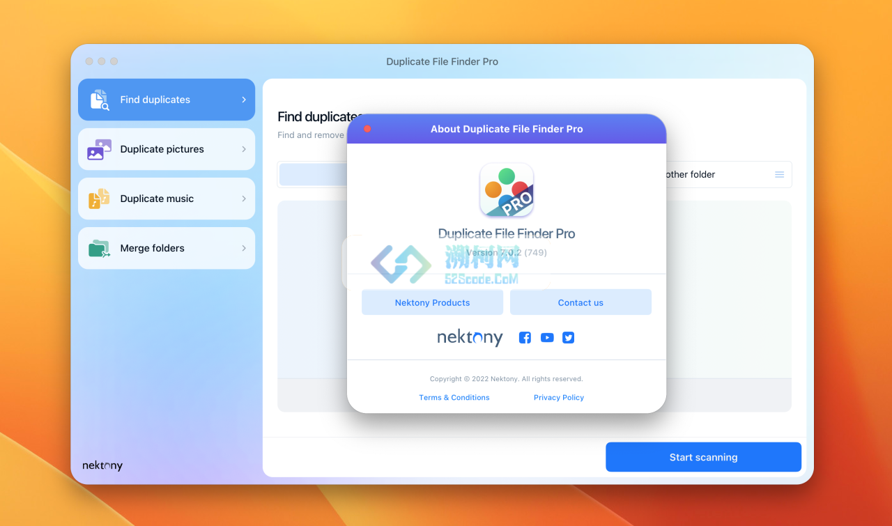Click the other folder text in the folder bar

[691, 174]
